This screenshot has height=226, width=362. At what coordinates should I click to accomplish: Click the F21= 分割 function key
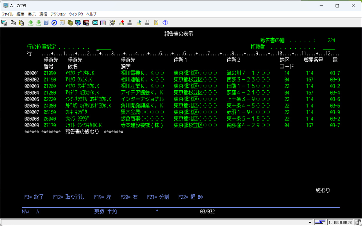tap(158, 197)
